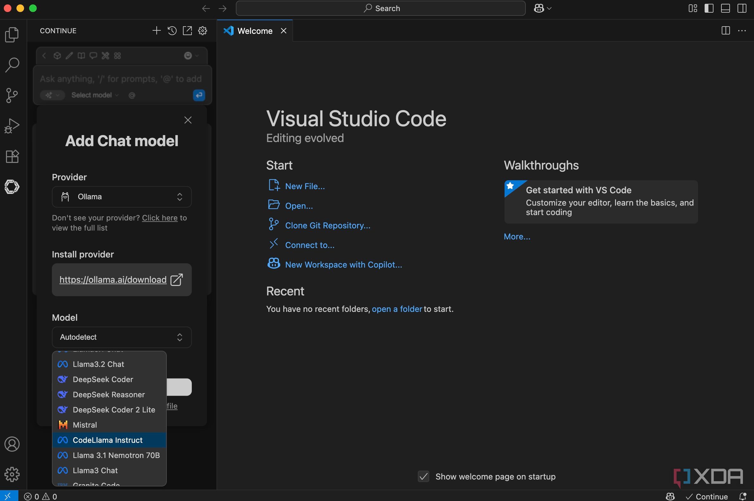Viewport: 754px width, 501px height.
Task: Toggle the bottom panel layout button
Action: pos(725,8)
